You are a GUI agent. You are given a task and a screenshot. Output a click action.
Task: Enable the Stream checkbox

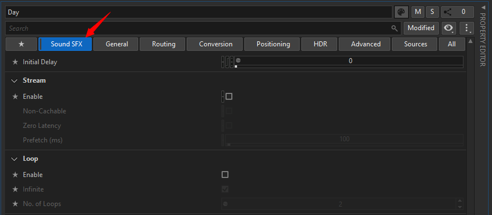(229, 97)
